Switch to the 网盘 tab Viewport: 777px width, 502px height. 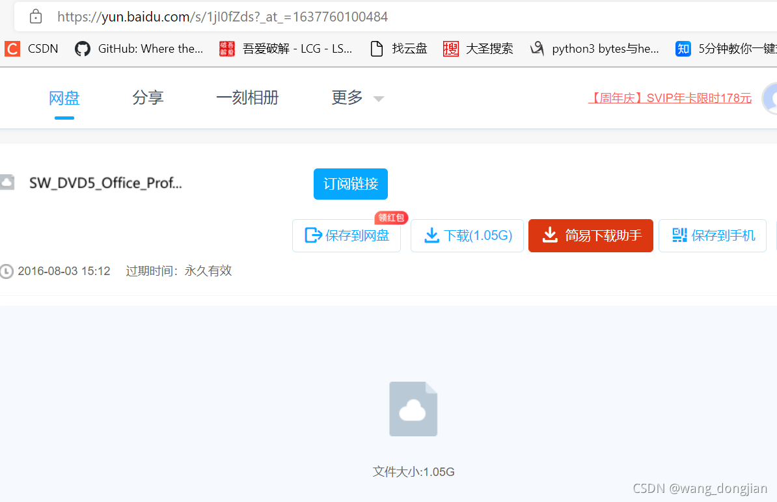pyautogui.click(x=64, y=98)
